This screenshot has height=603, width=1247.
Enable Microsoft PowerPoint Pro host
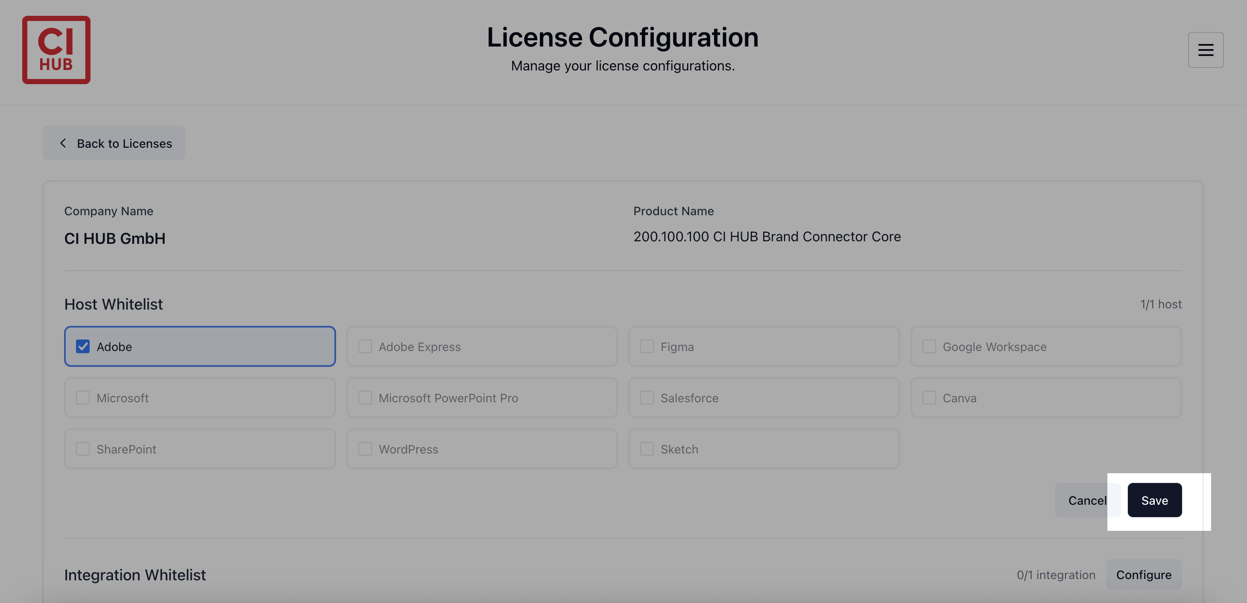pyautogui.click(x=365, y=398)
